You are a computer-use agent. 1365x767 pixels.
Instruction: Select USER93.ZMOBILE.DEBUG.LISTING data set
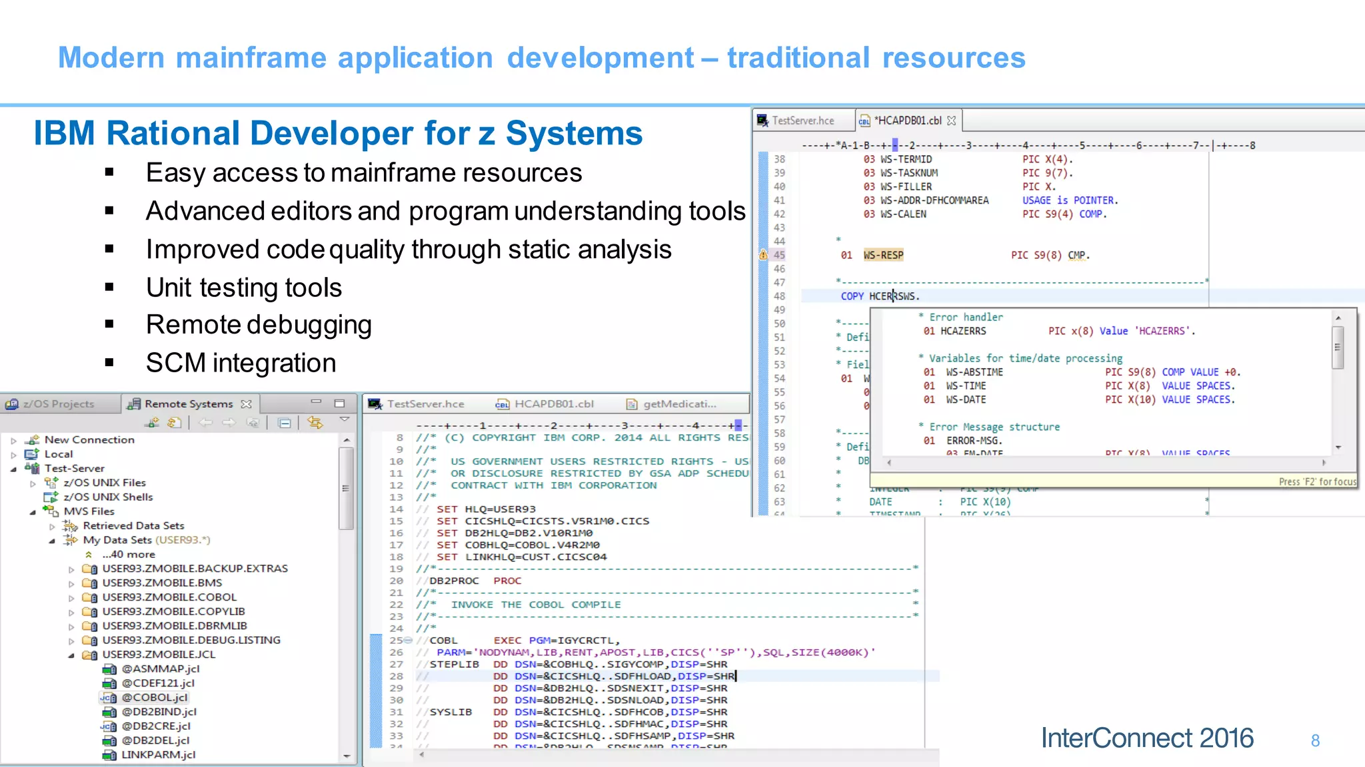click(x=191, y=640)
